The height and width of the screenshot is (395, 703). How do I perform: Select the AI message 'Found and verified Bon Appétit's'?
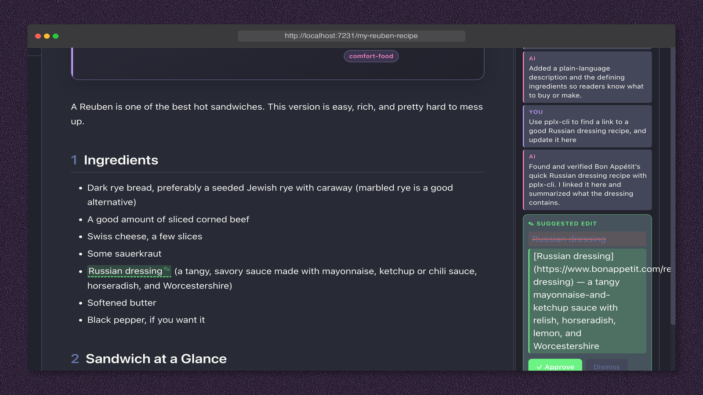(587, 180)
